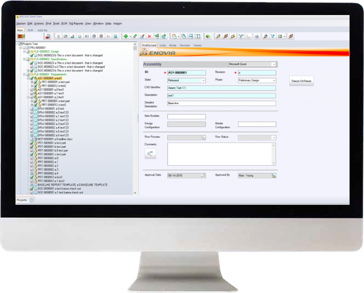Toggle the box left of PRJ-0000001
The height and width of the screenshot is (293, 364).
pyautogui.click(x=24, y=48)
